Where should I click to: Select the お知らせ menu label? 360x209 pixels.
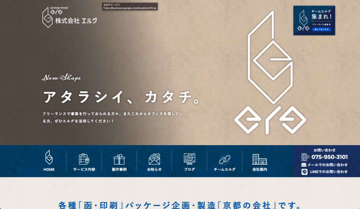pos(154,170)
